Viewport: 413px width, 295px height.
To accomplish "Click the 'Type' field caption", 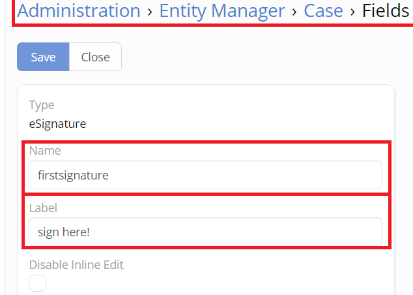I will [42, 105].
